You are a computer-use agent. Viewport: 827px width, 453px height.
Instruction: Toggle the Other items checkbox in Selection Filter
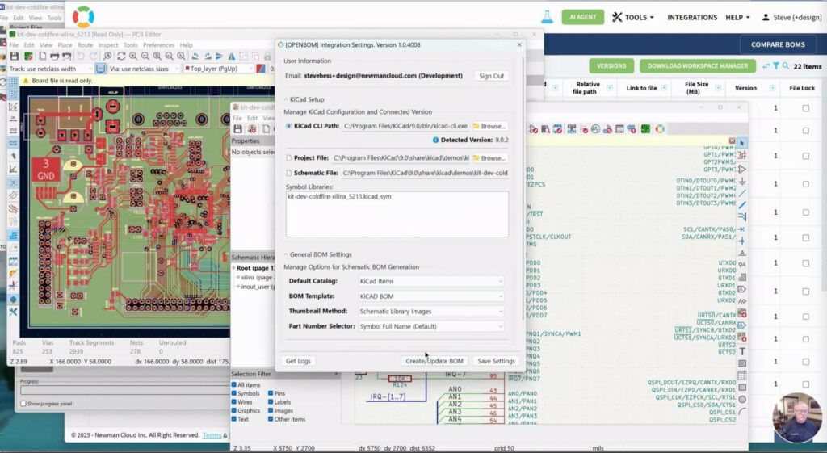tap(271, 419)
